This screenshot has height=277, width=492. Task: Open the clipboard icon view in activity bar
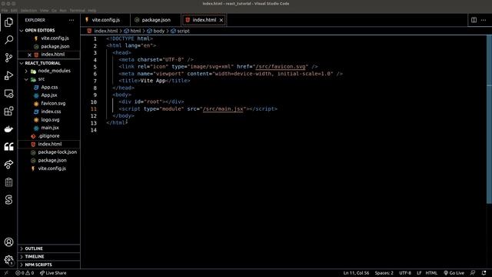[8, 182]
